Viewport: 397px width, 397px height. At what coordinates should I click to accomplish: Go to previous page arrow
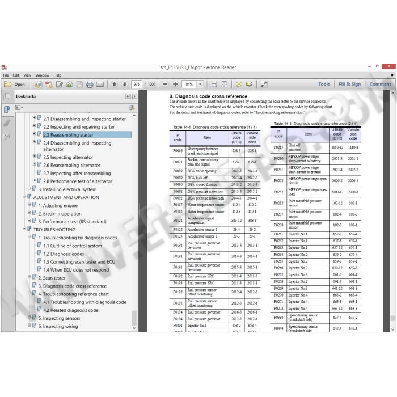click(114, 84)
